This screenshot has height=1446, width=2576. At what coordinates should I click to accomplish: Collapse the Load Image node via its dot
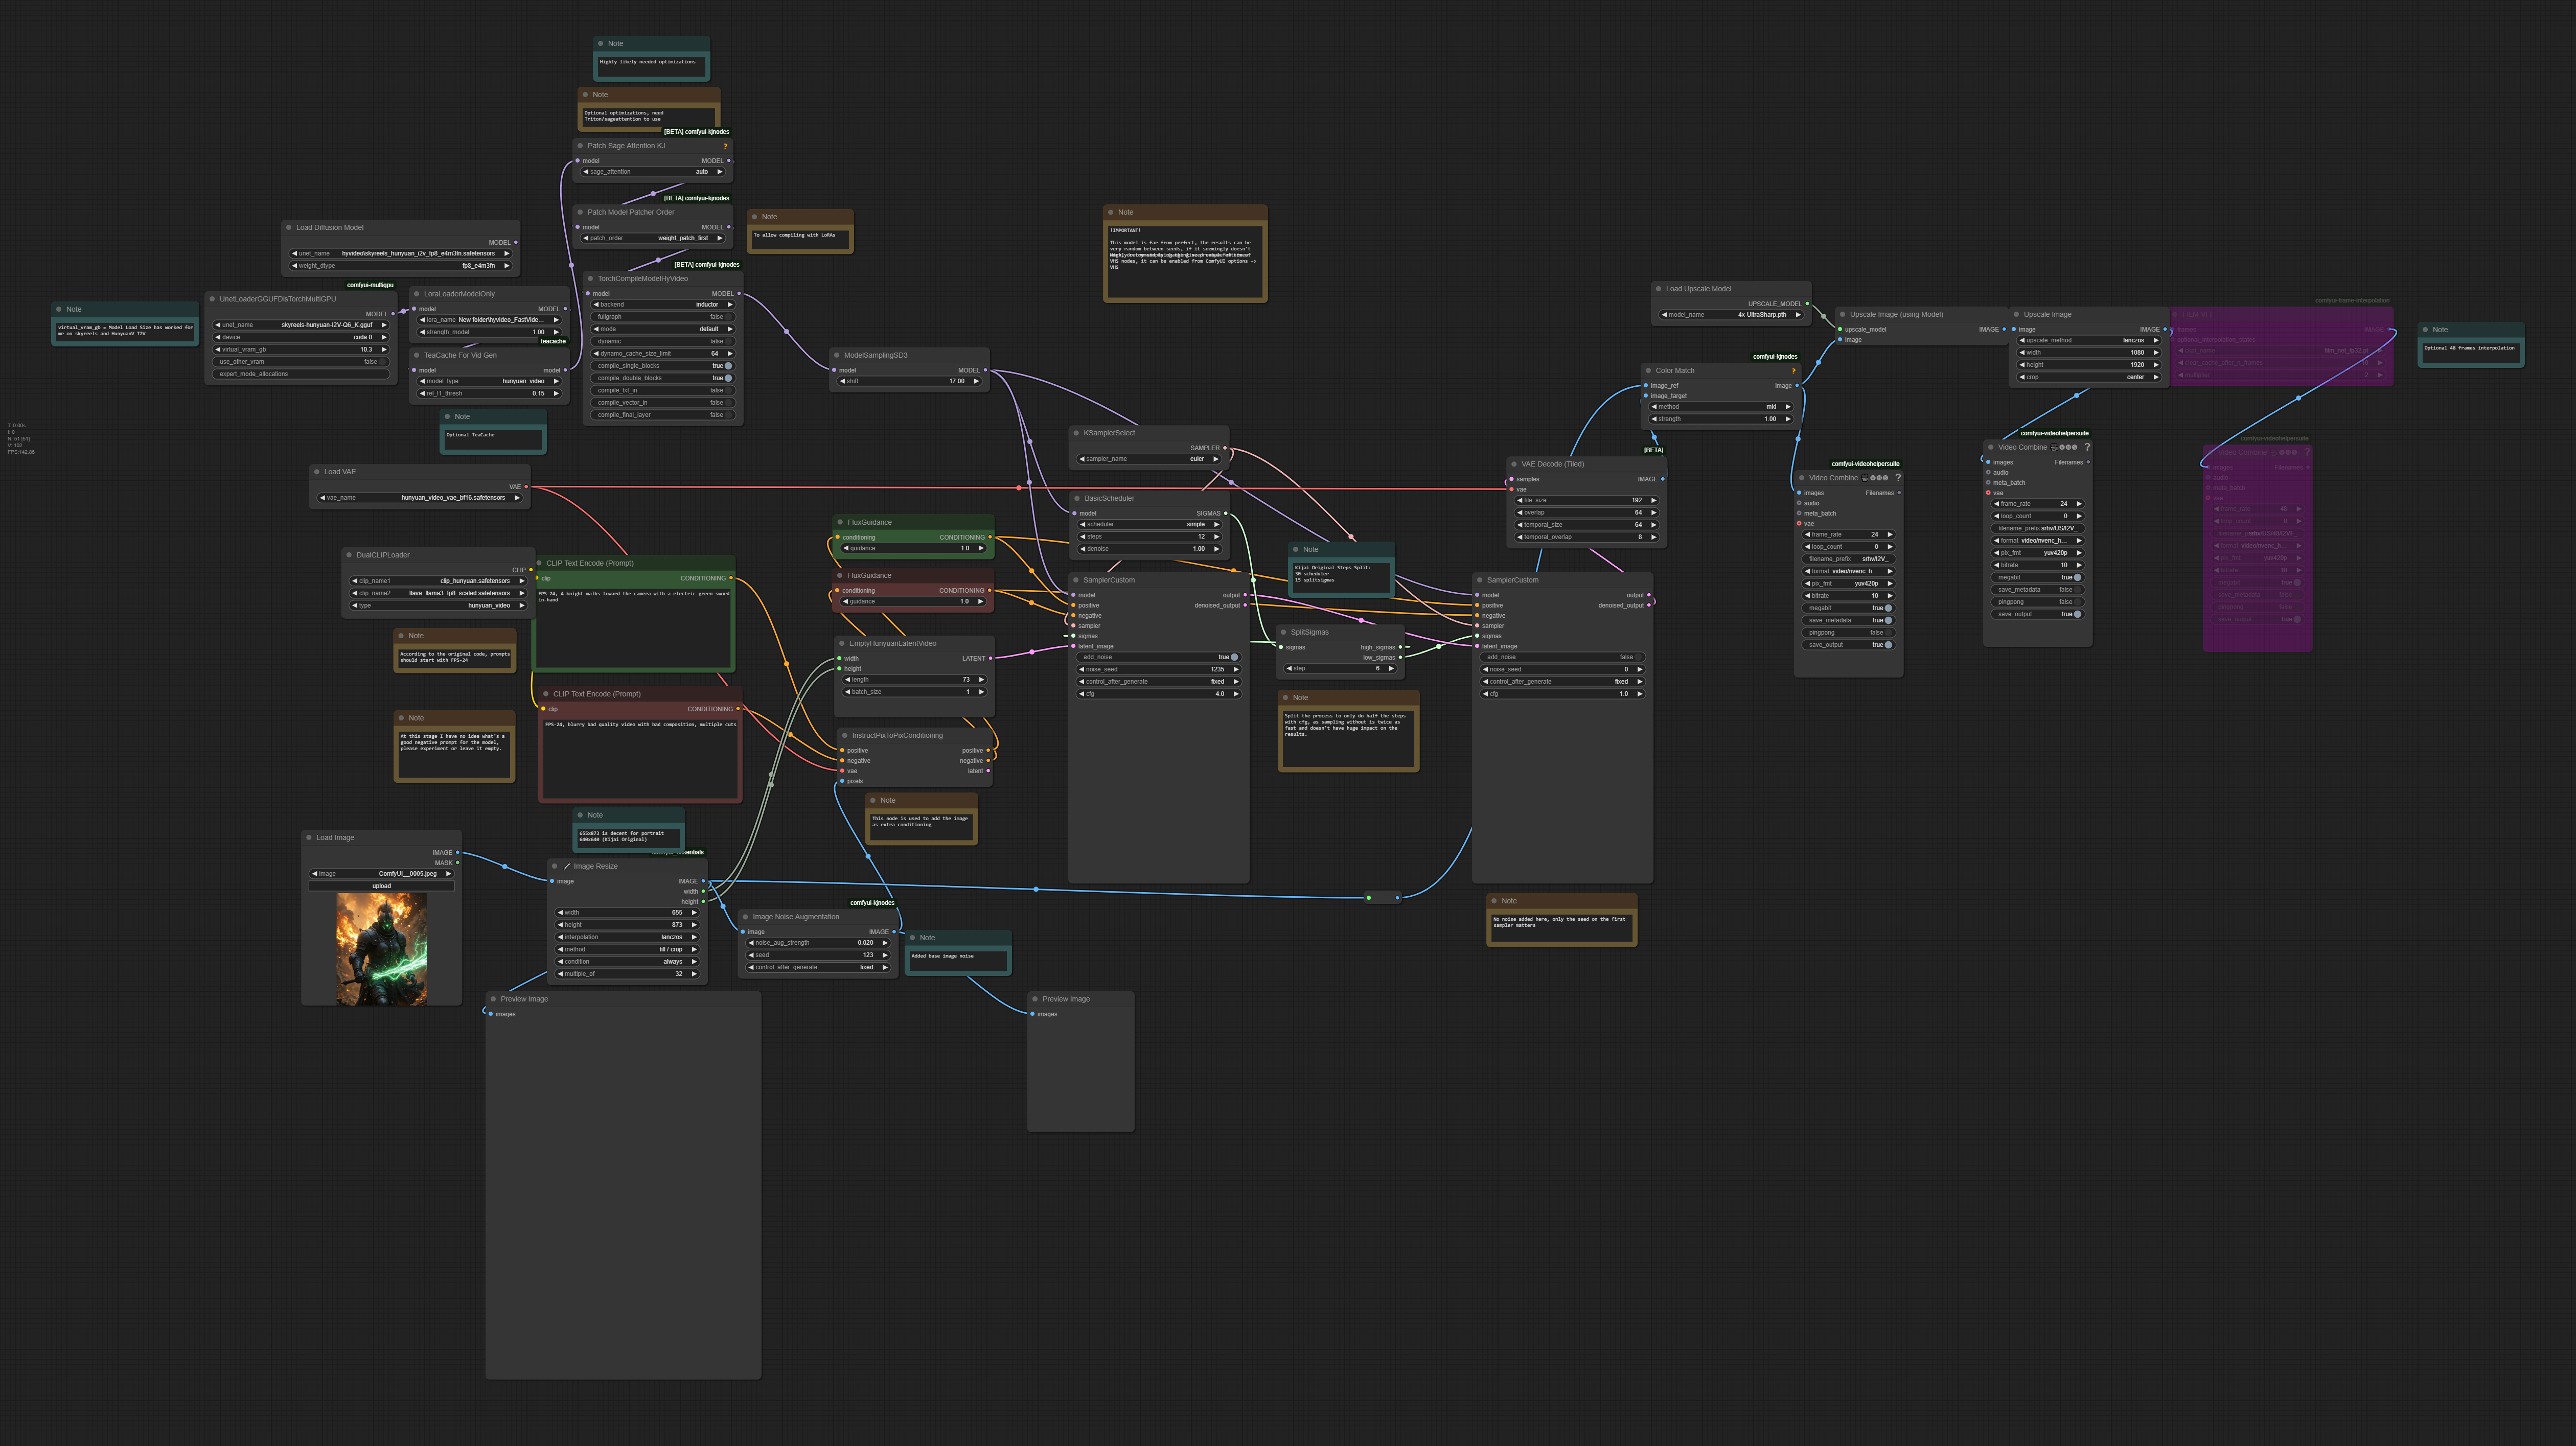(x=309, y=838)
